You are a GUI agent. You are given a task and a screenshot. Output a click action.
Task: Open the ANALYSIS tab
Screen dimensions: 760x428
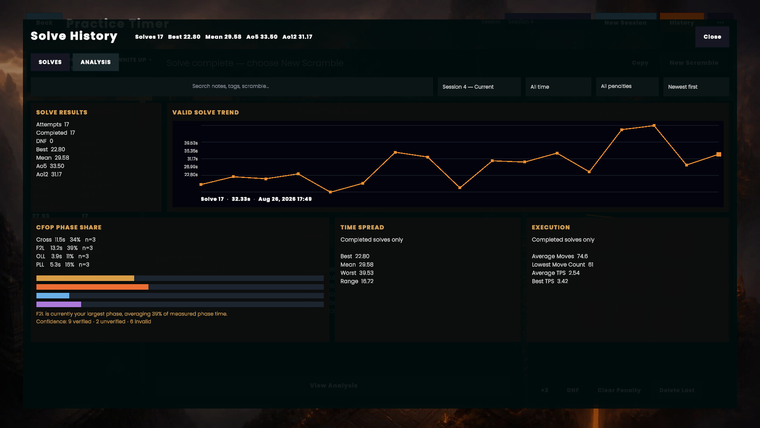[95, 62]
